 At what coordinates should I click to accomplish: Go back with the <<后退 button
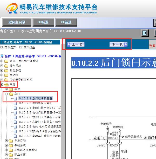pyautogui.click(x=43, y=22)
